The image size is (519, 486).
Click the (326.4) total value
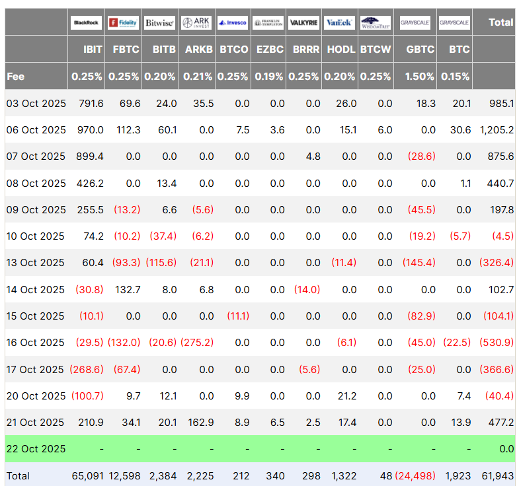[497, 263]
